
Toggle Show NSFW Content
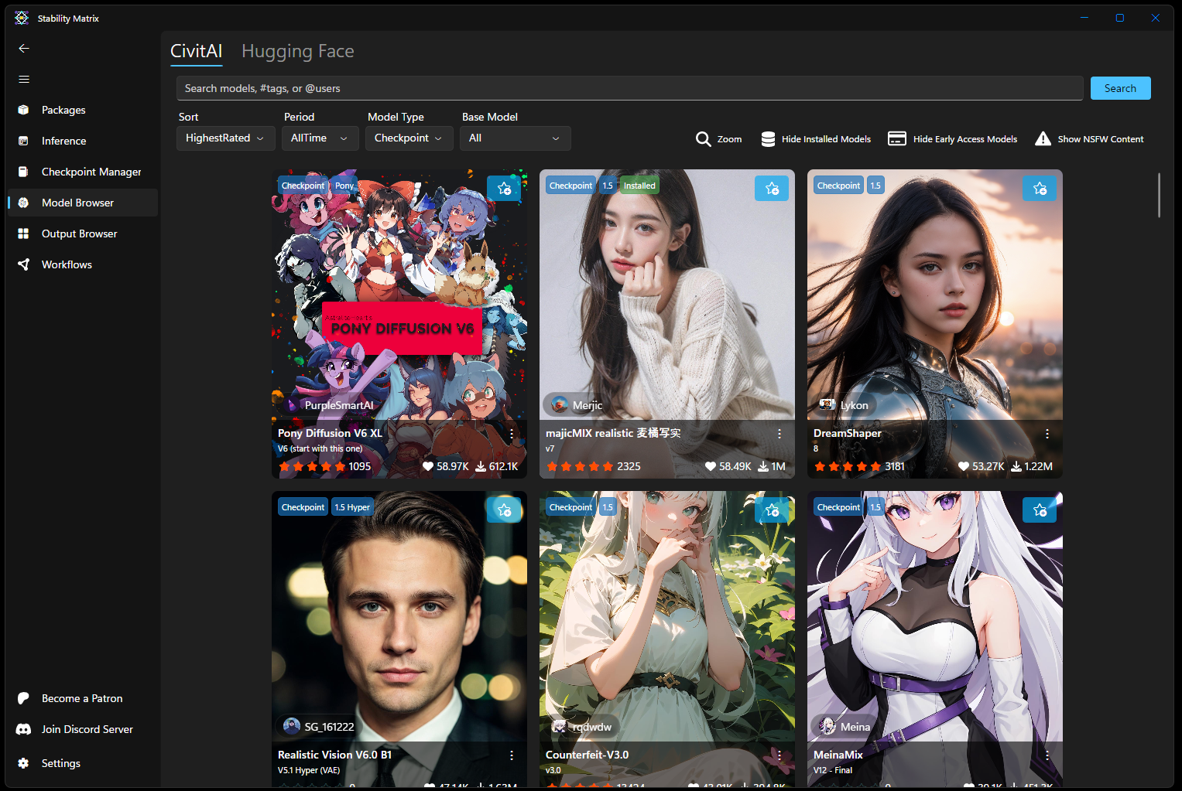(1089, 139)
